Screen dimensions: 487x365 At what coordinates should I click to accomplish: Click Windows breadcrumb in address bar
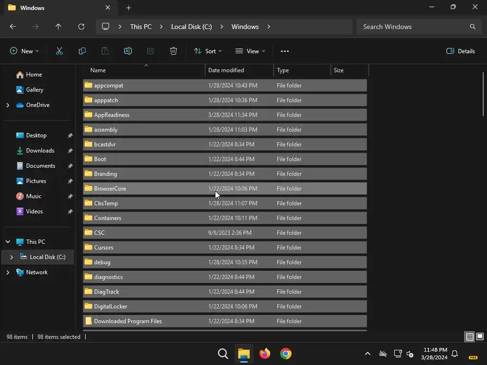pyautogui.click(x=245, y=27)
